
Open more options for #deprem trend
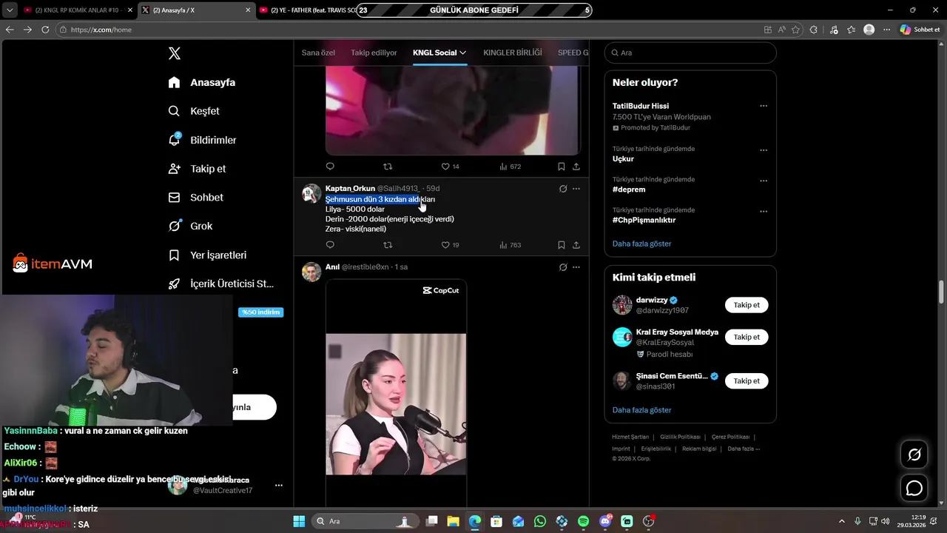pyautogui.click(x=764, y=181)
